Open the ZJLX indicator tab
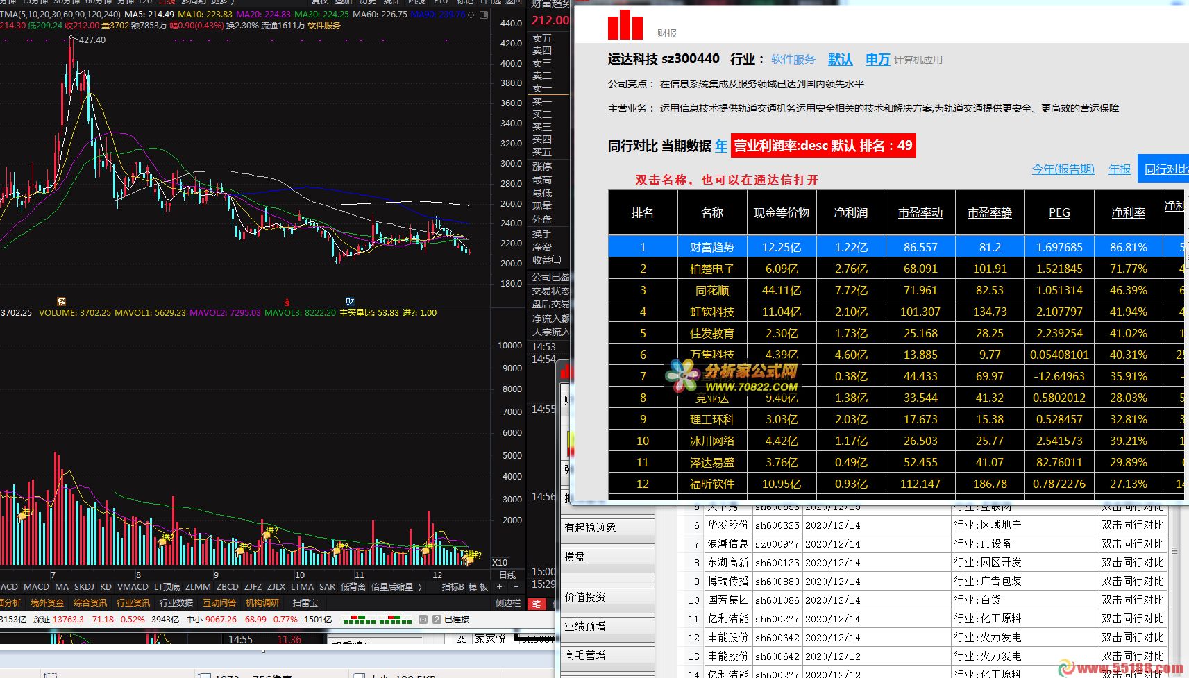Viewport: 1189px width, 678px height. click(x=276, y=587)
